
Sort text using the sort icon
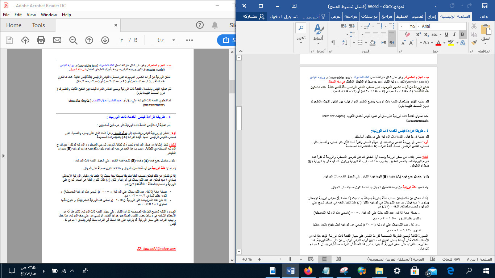[x=345, y=42]
